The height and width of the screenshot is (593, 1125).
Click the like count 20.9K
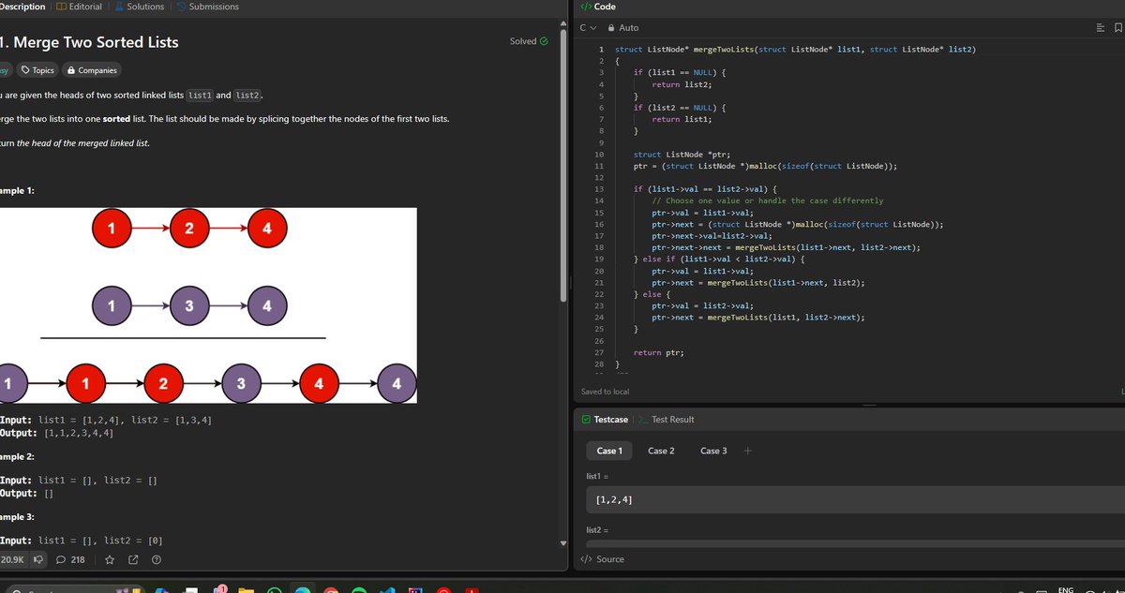click(12, 560)
